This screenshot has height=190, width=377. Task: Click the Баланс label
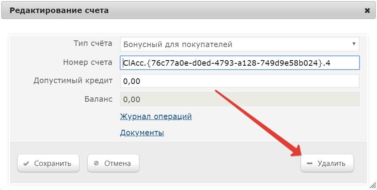pyautogui.click(x=98, y=99)
